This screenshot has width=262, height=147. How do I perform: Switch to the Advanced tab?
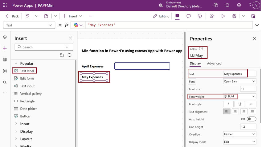[214, 63]
